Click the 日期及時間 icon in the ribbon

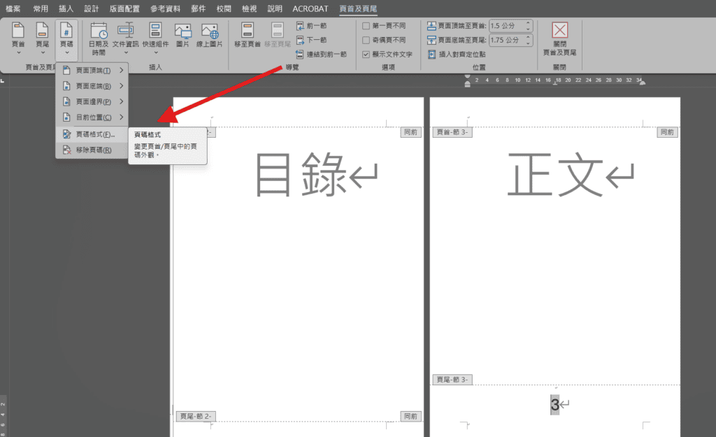point(99,38)
